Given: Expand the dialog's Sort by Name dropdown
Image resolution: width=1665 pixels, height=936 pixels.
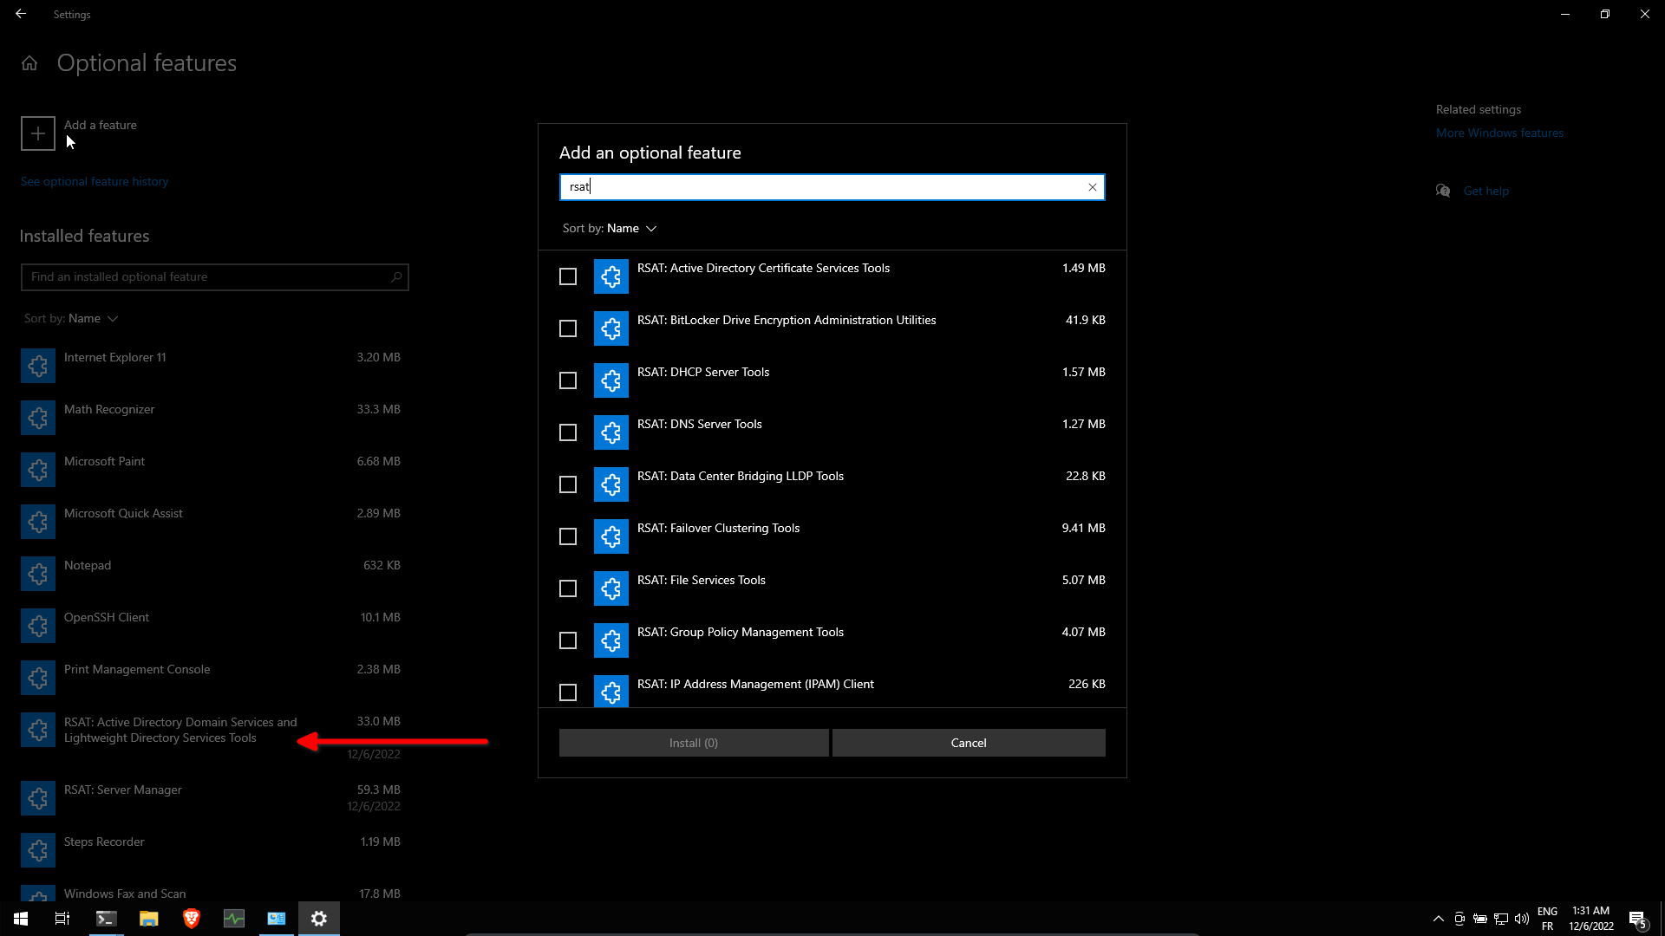Looking at the screenshot, I should click(630, 228).
